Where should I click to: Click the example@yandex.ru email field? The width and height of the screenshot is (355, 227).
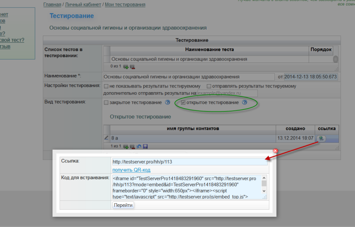pos(227,93)
